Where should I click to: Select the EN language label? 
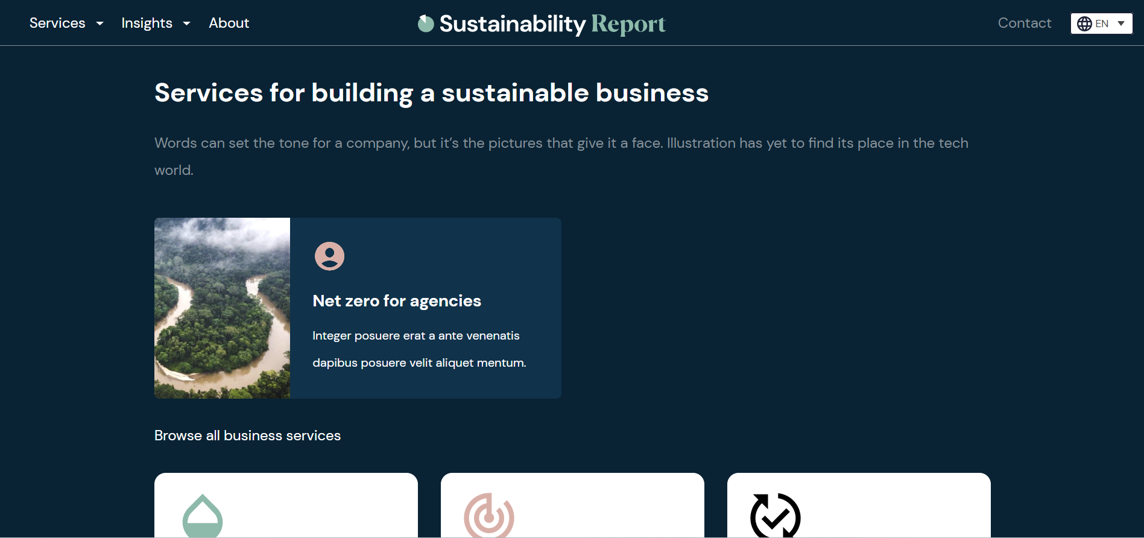(1102, 24)
